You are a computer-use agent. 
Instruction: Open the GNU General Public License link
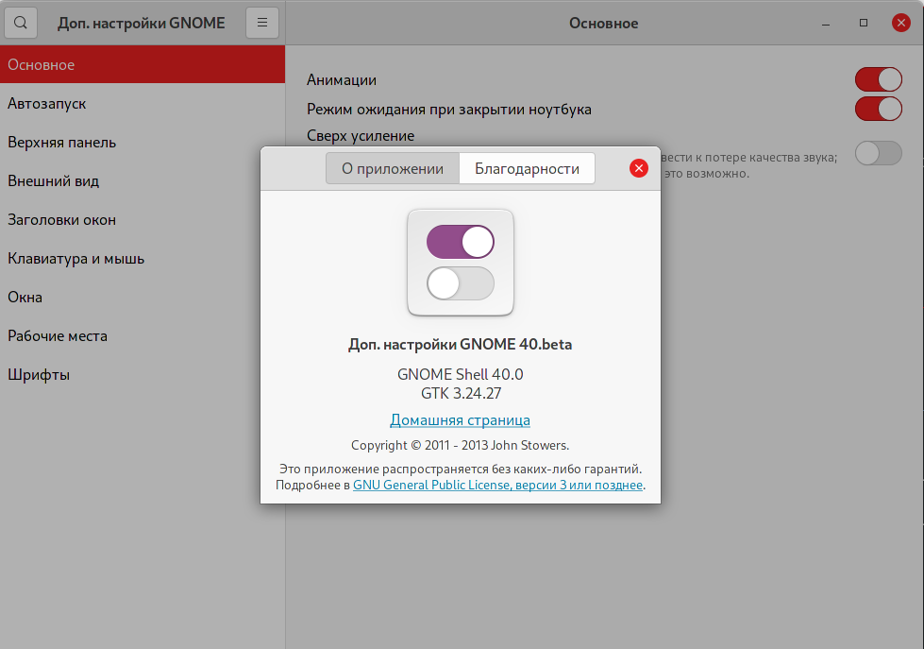click(x=497, y=485)
